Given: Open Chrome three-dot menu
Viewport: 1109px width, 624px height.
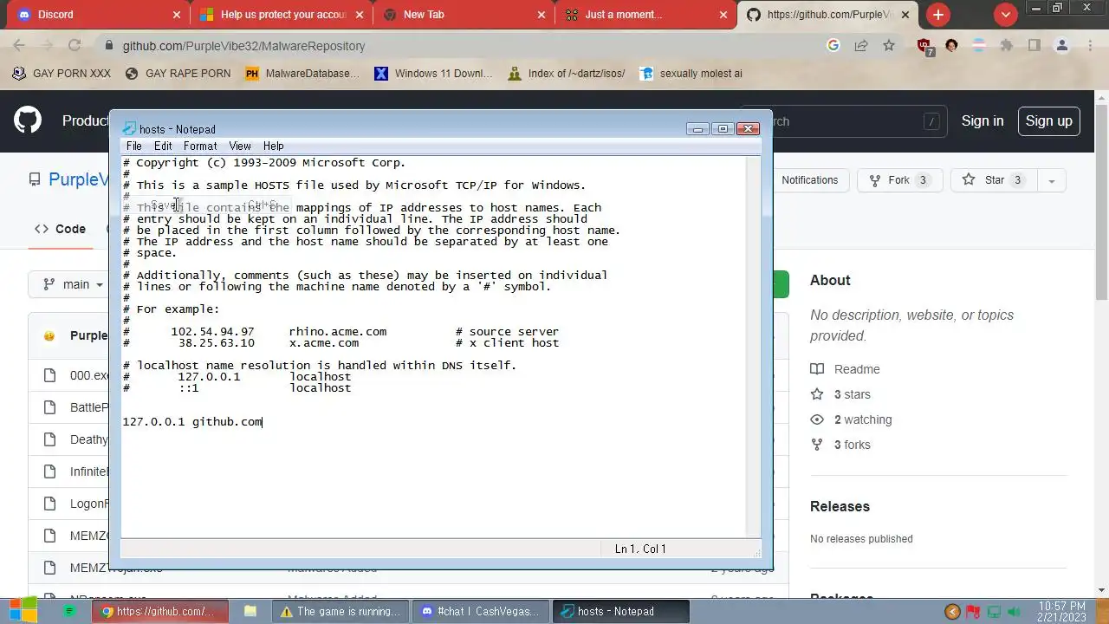Looking at the screenshot, I should click(1089, 45).
